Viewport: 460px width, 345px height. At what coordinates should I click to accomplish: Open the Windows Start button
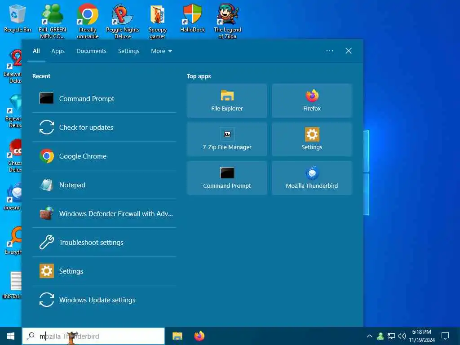pyautogui.click(x=11, y=336)
